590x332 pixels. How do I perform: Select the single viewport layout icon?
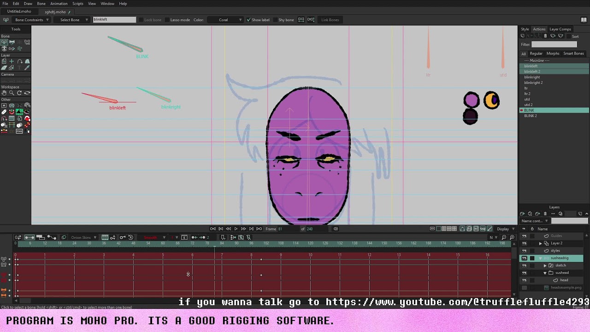click(439, 229)
